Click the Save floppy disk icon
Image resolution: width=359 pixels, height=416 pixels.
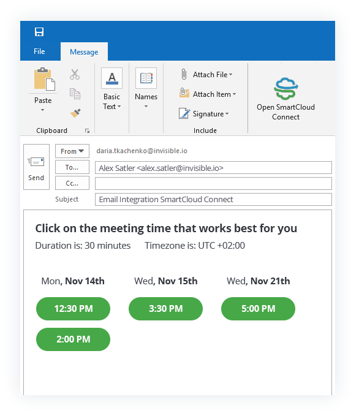(39, 32)
